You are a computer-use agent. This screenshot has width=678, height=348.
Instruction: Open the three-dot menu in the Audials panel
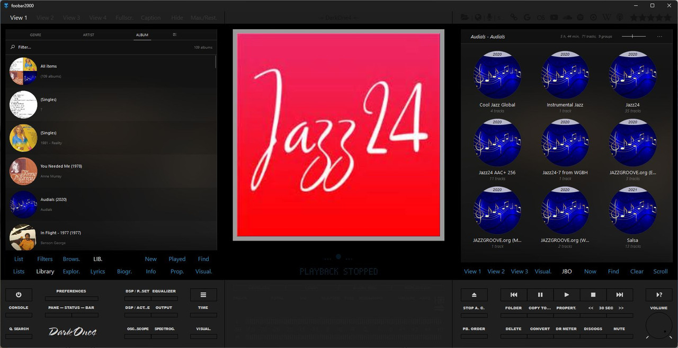tap(659, 37)
